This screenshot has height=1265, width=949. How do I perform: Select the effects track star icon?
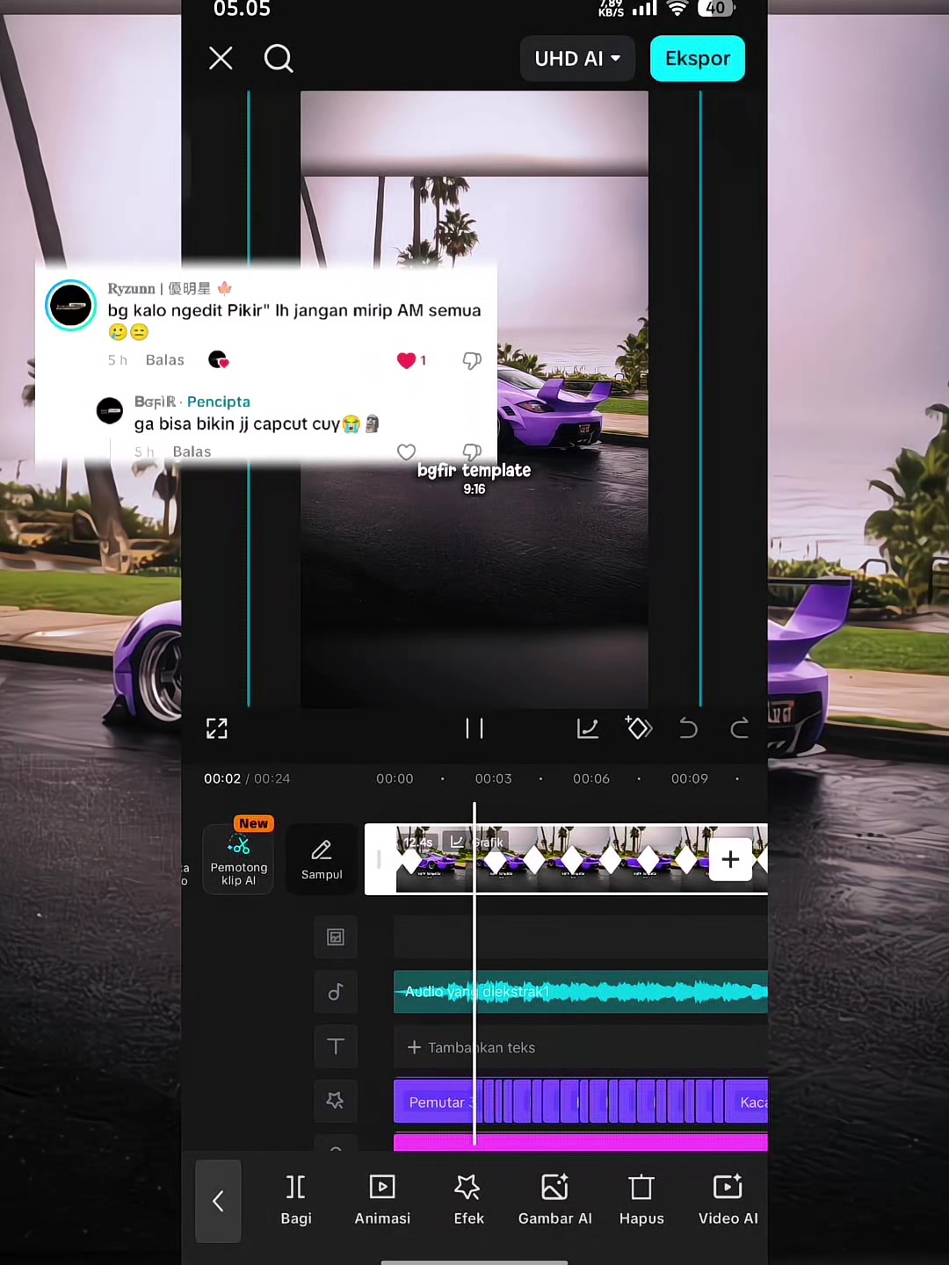tap(336, 1101)
